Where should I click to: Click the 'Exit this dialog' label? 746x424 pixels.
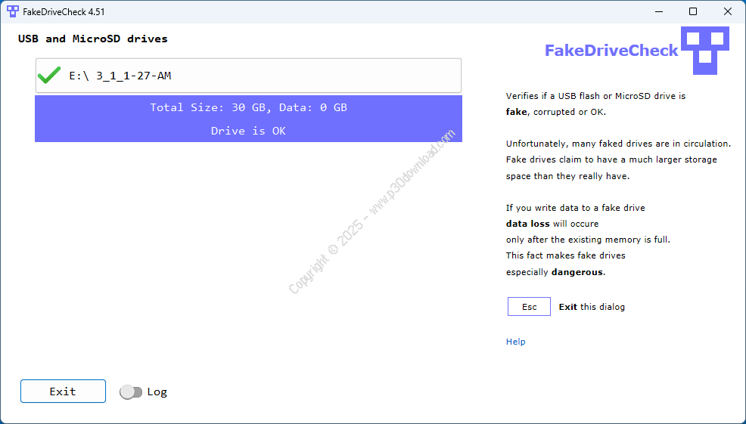tap(592, 307)
